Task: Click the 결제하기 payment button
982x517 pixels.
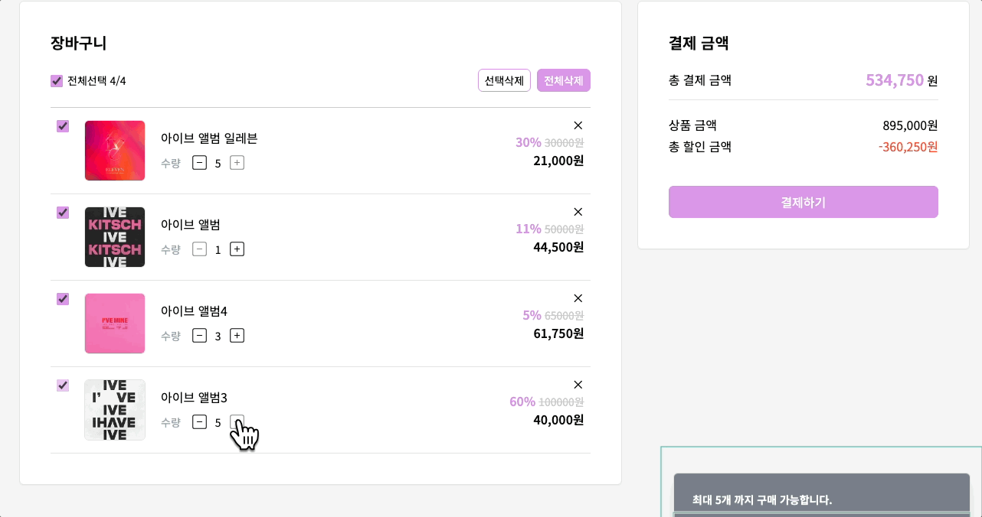Action: (804, 202)
